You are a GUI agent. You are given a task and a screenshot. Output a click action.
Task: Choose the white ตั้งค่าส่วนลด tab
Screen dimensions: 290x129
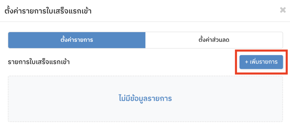214,40
